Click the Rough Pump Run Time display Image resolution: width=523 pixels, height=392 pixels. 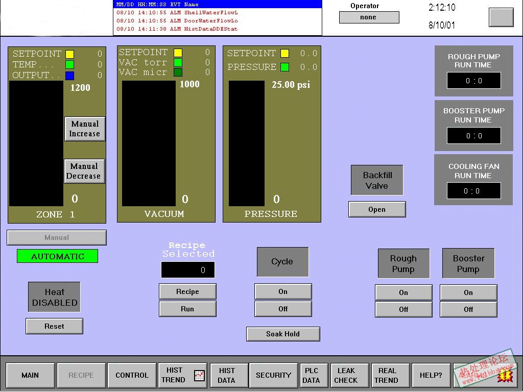point(474,81)
